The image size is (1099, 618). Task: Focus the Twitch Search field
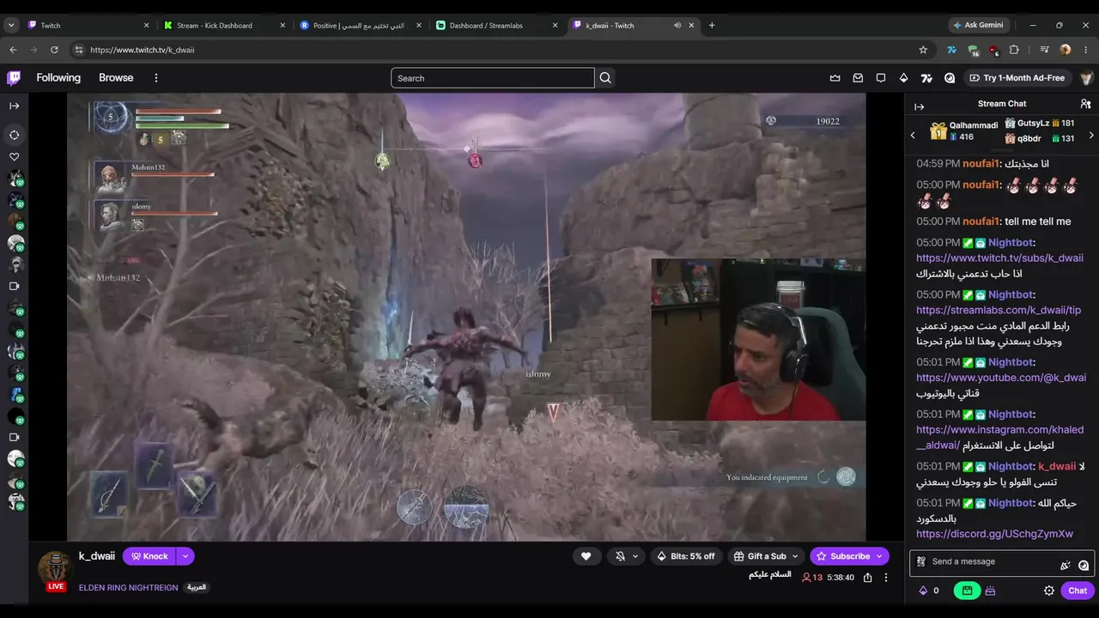click(x=493, y=78)
